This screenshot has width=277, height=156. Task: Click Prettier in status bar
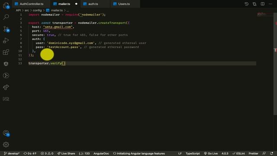coord(253,153)
